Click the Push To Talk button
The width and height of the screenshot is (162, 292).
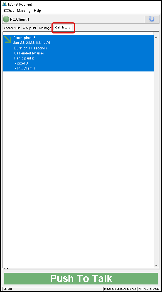(x=81, y=279)
